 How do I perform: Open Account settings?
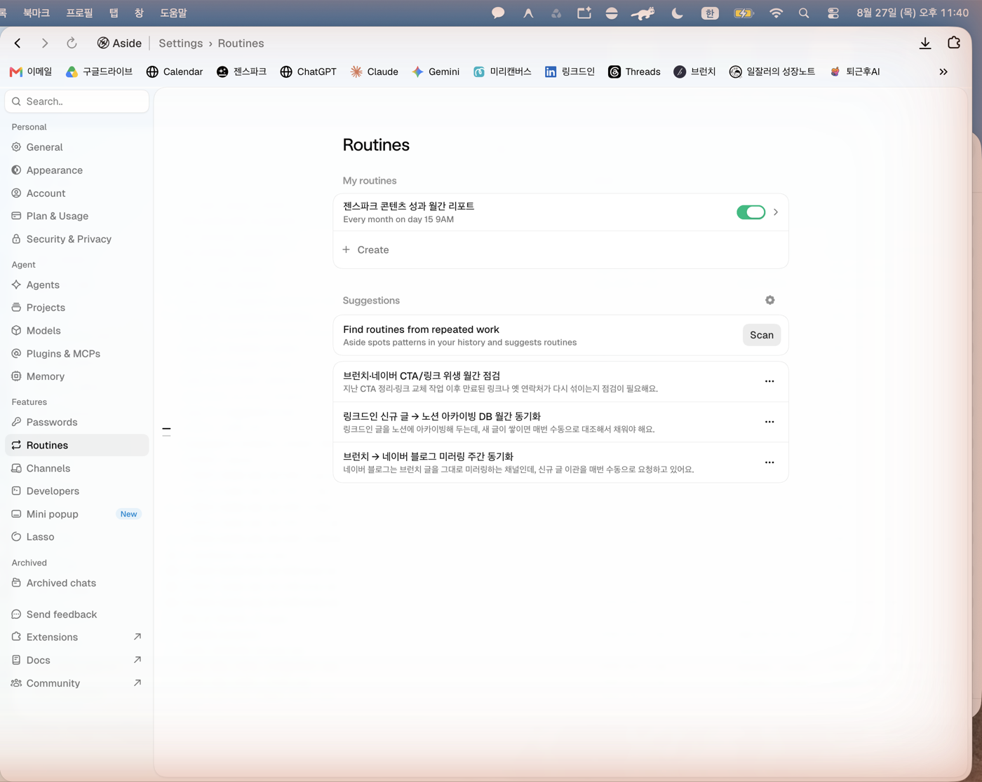tap(77, 193)
